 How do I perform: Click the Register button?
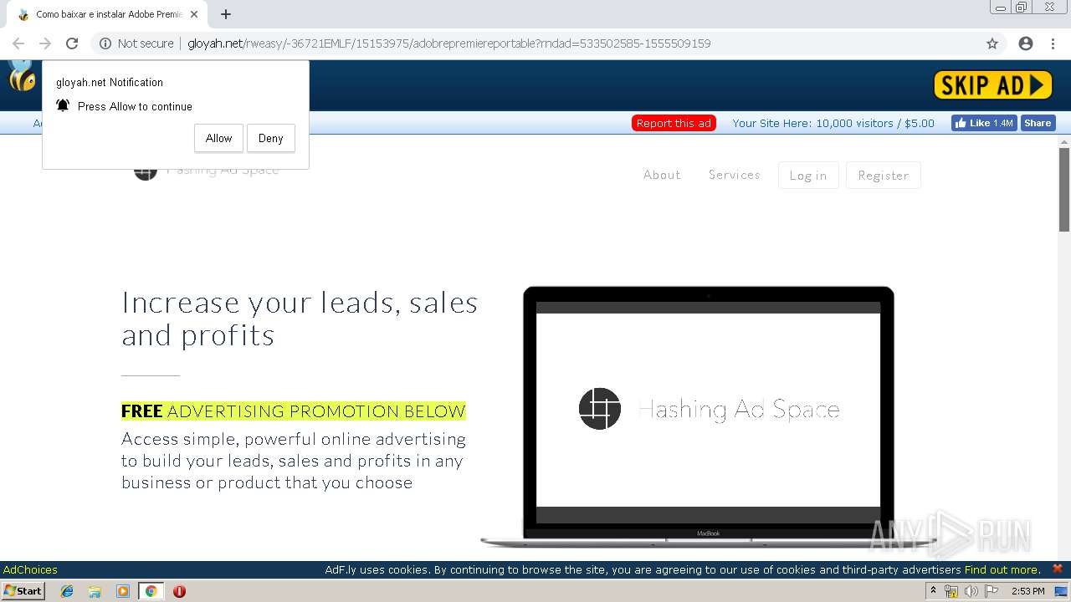tap(884, 176)
